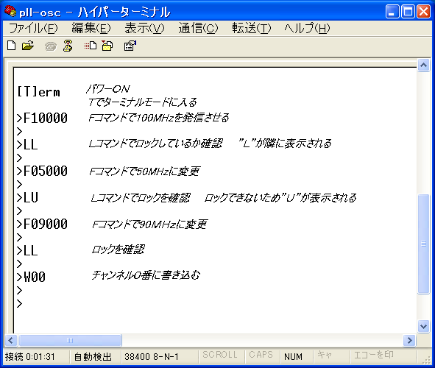Click the horizontal scrollbar right arrow

(x=409, y=340)
